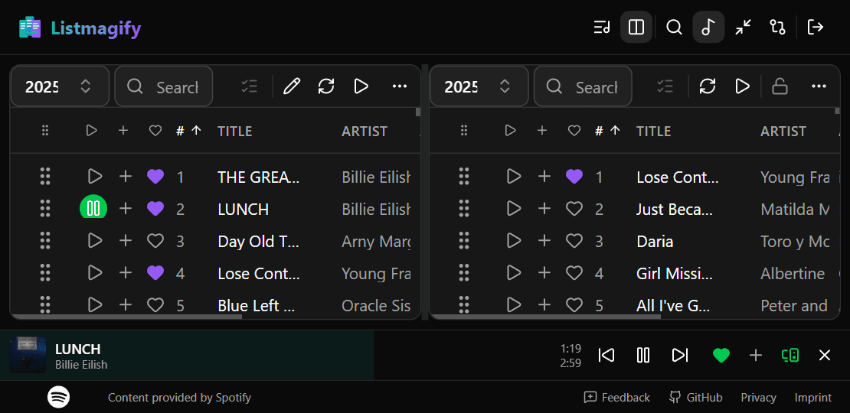The width and height of the screenshot is (850, 413).
Task: Click the compact view arrows icon
Action: [743, 28]
